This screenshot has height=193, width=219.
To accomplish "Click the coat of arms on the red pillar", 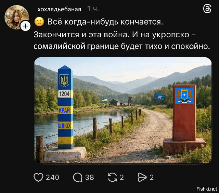I will pos(184,96).
